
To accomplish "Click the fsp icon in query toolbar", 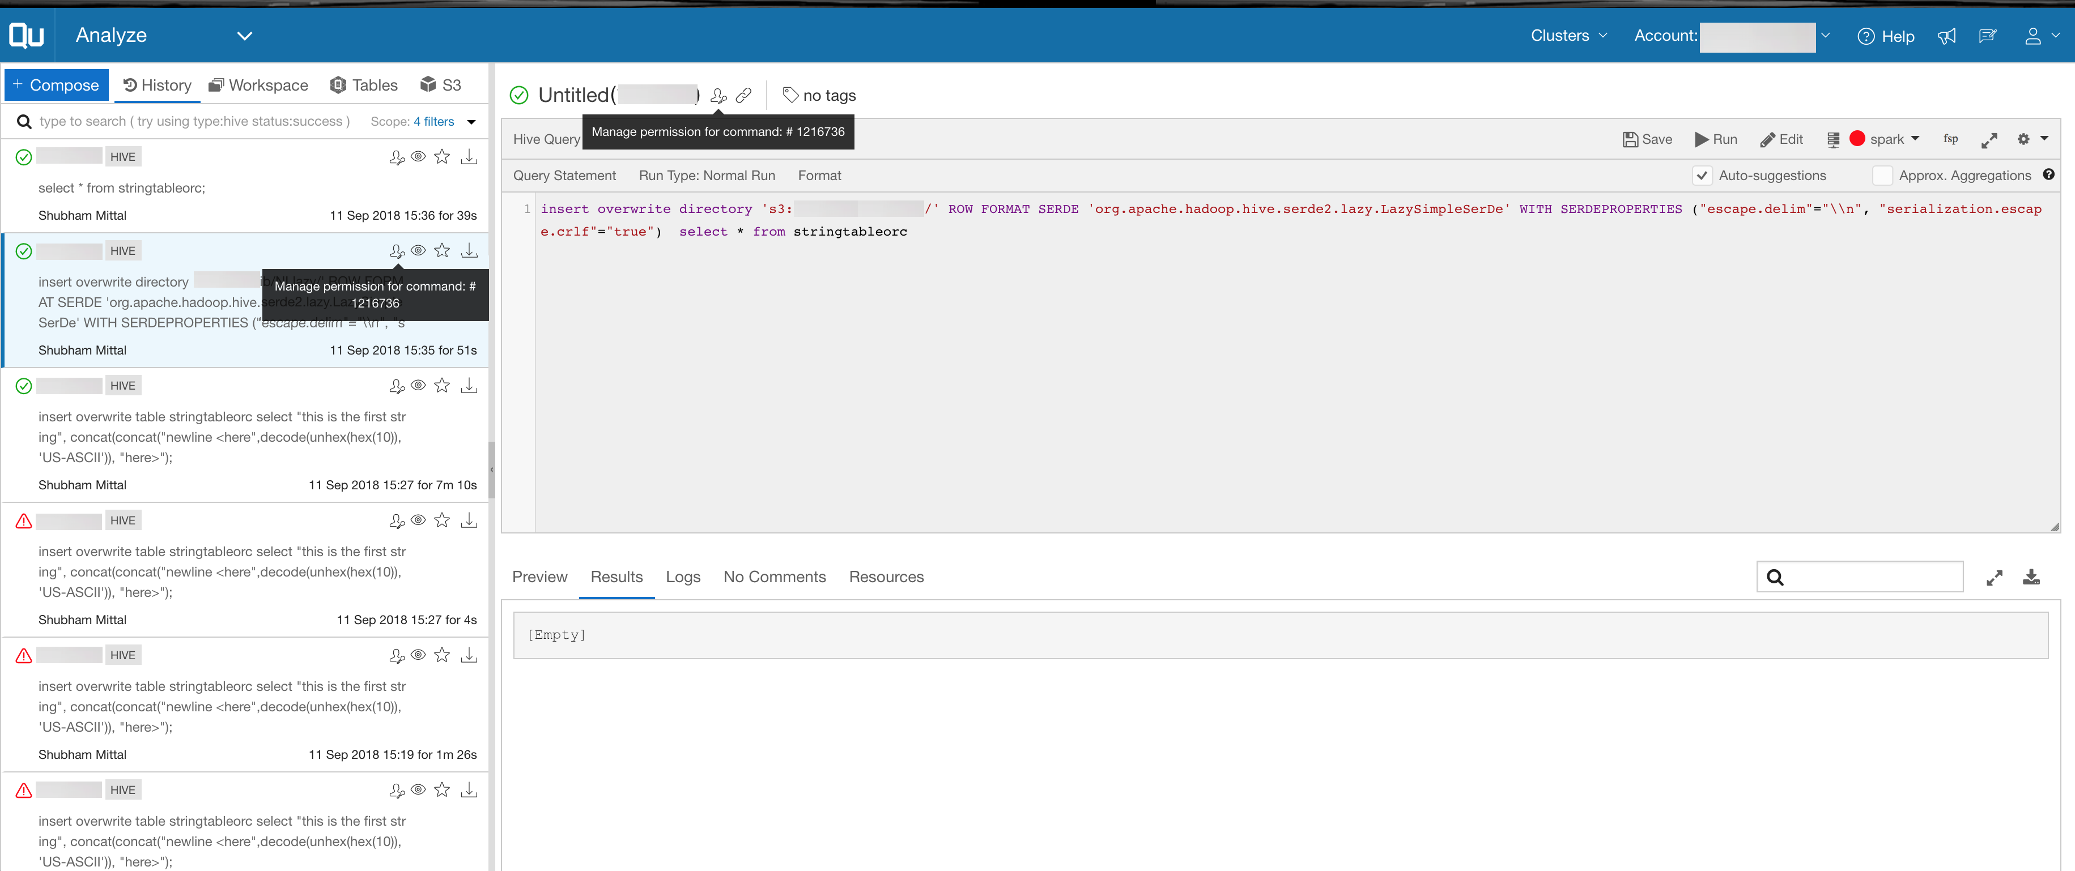I will click(x=1950, y=139).
